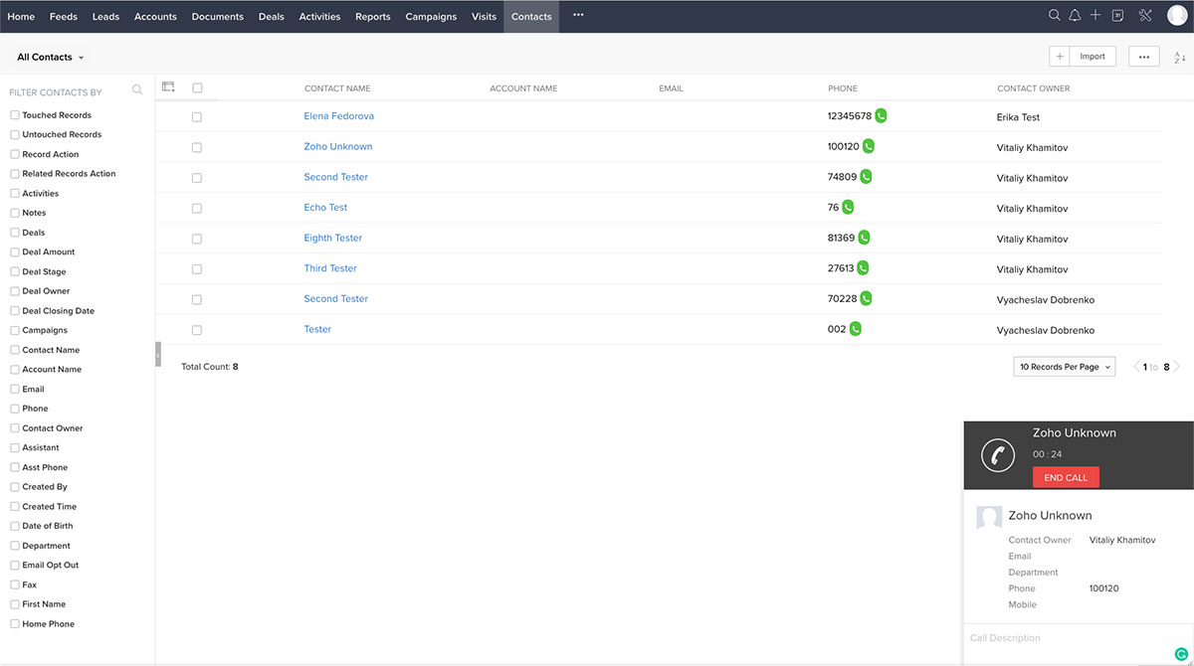Image resolution: width=1194 pixels, height=666 pixels.
Task: Enable the Deal Stage filter checkbox
Action: 15,271
